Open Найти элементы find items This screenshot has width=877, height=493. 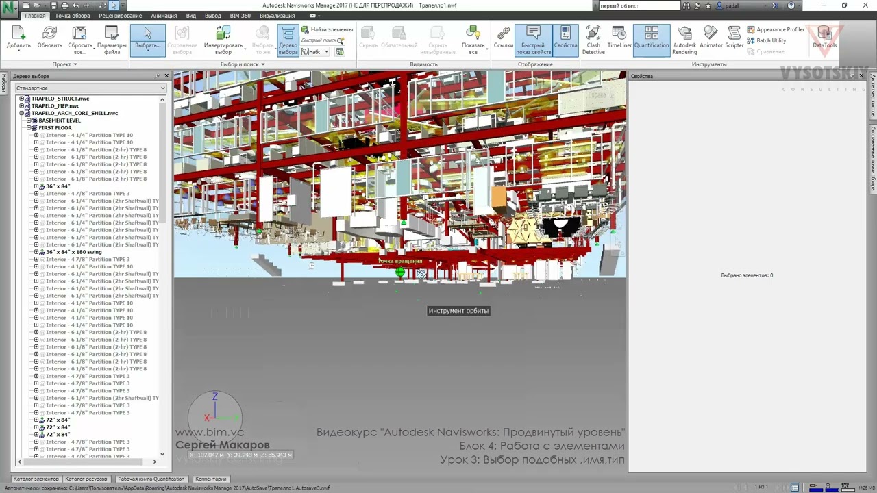(327, 29)
